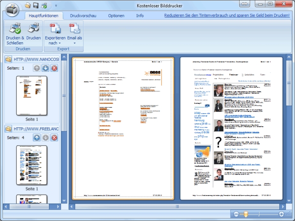Open the quick access toolbar customize arrow

coord(55,6)
